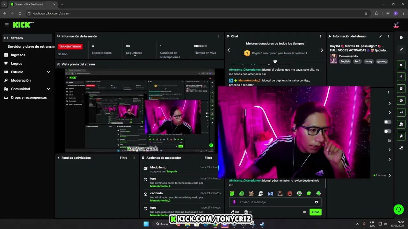Open Información del stream options menu
The image size is (408, 229).
tap(388, 36)
